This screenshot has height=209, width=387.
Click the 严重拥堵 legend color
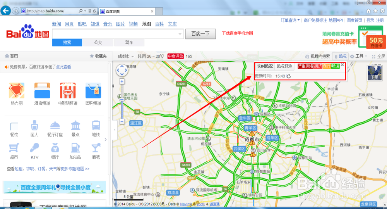point(306,66)
